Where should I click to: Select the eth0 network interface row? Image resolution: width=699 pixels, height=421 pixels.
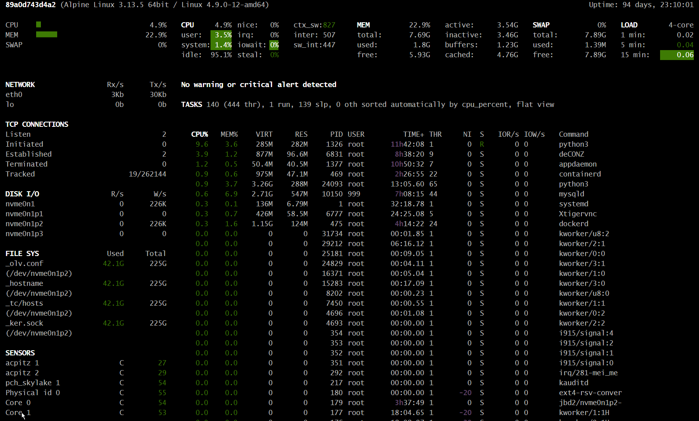tap(86, 95)
